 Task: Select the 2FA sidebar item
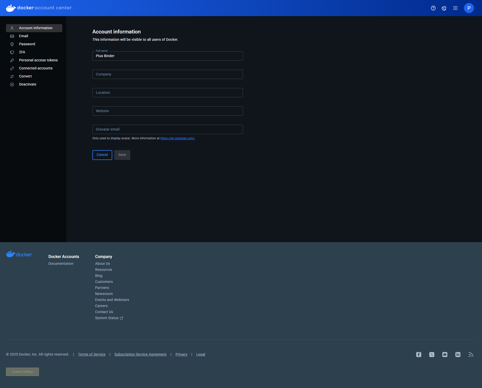pyautogui.click(x=22, y=52)
